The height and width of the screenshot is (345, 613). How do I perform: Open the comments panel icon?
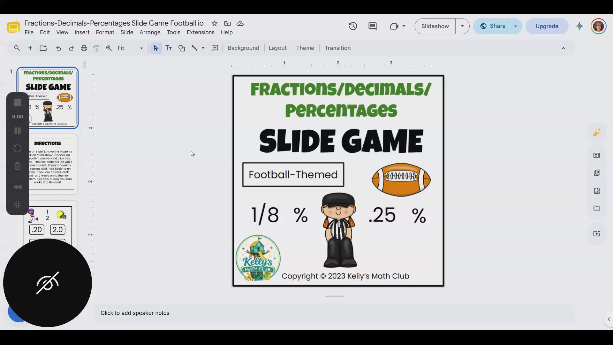tap(373, 26)
